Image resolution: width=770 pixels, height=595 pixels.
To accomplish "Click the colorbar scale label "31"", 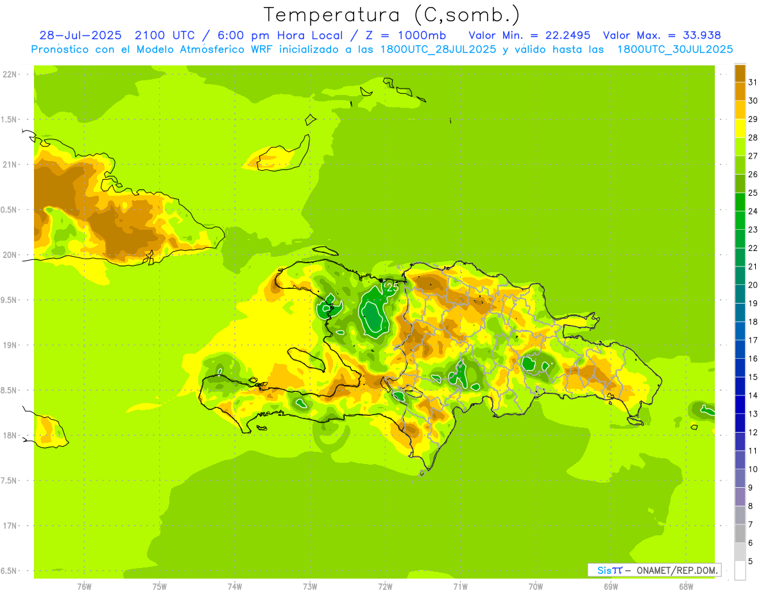I will [x=753, y=82].
